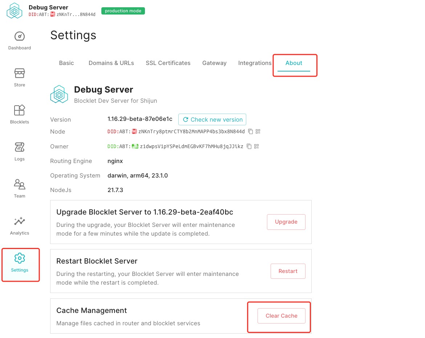The height and width of the screenshot is (338, 425).
Task: Click Check new version button
Action: [x=212, y=119]
